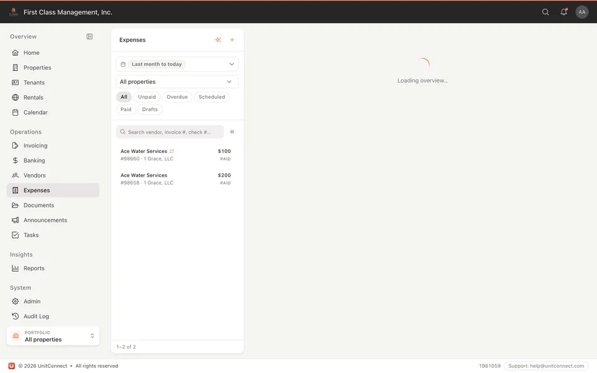
Task: Open Audit Log page
Action: [53, 316]
